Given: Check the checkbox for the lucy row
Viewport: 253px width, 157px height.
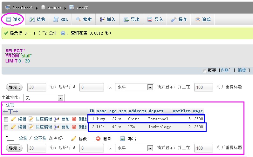Looking at the screenshot, I should [6, 119].
